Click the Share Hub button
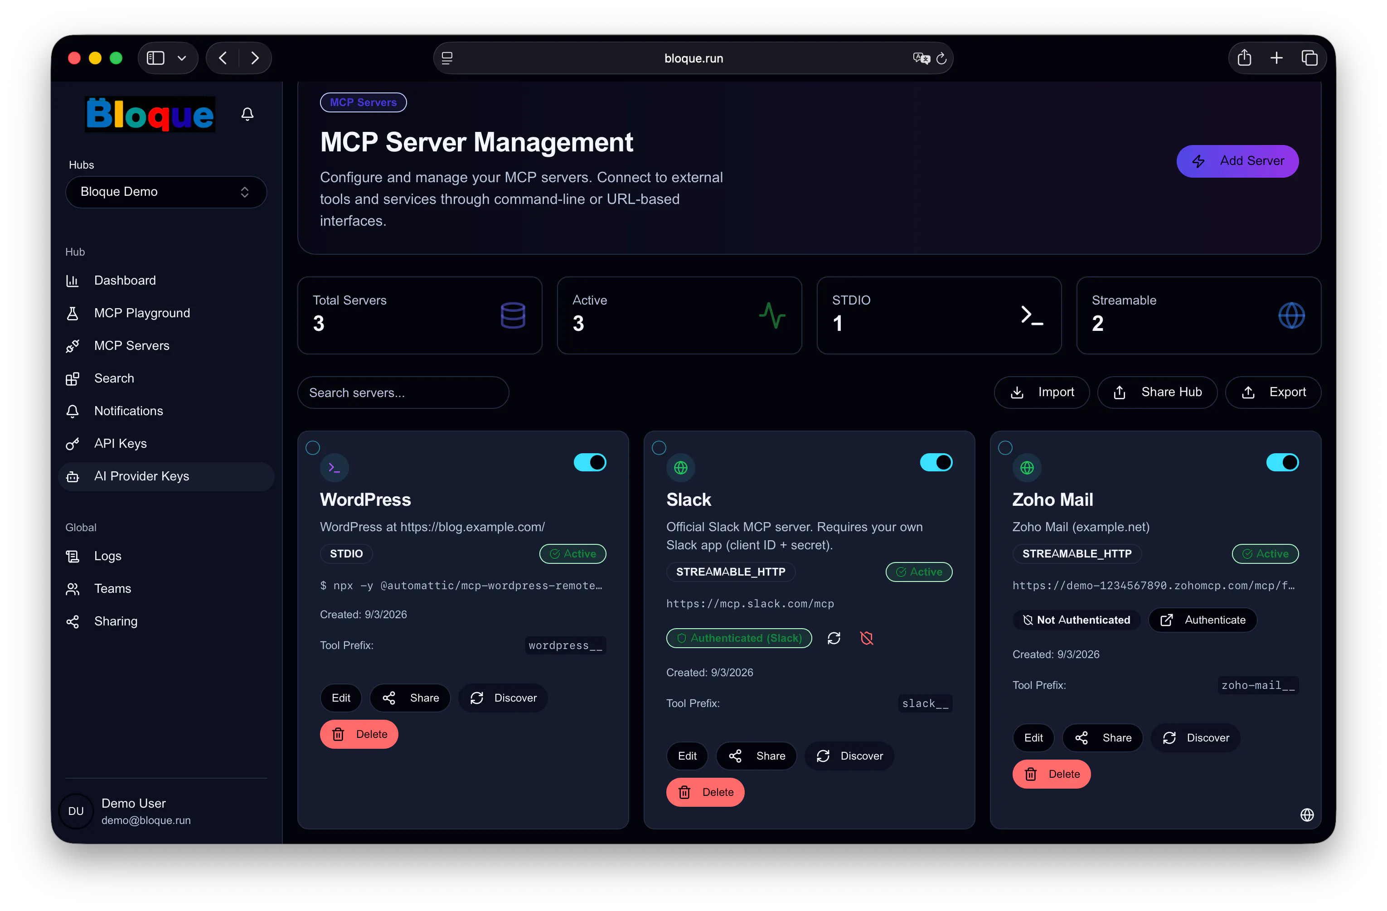Screen dimensions: 1387x911 click(x=1157, y=392)
